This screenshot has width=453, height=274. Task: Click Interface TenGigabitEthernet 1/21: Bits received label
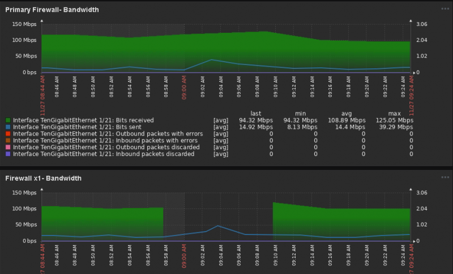tap(83, 120)
